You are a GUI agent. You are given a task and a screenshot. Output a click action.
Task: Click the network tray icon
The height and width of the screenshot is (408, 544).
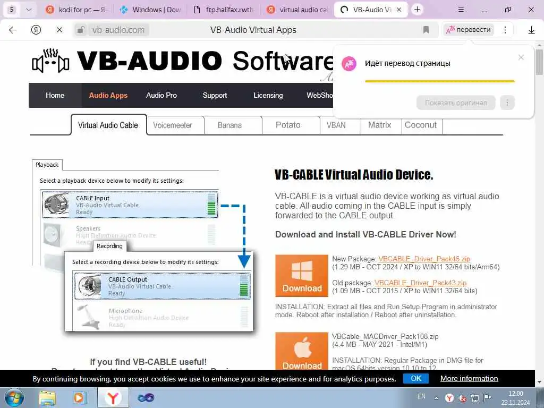474,398
